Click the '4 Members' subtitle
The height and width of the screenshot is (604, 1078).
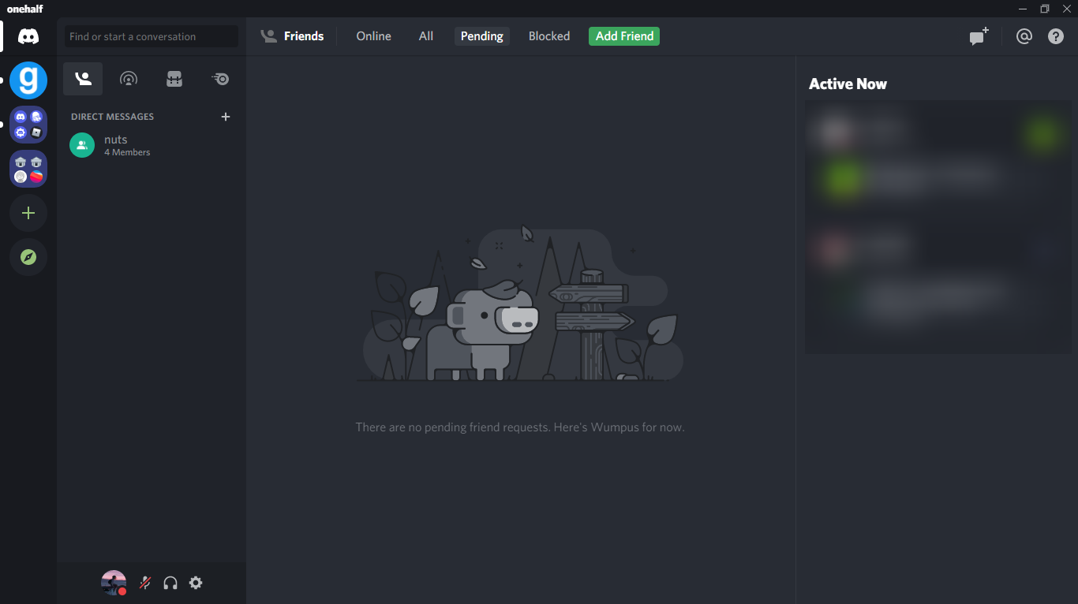coord(127,152)
